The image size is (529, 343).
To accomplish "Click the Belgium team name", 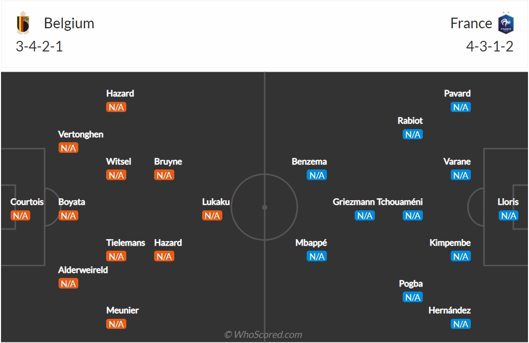I will [69, 24].
